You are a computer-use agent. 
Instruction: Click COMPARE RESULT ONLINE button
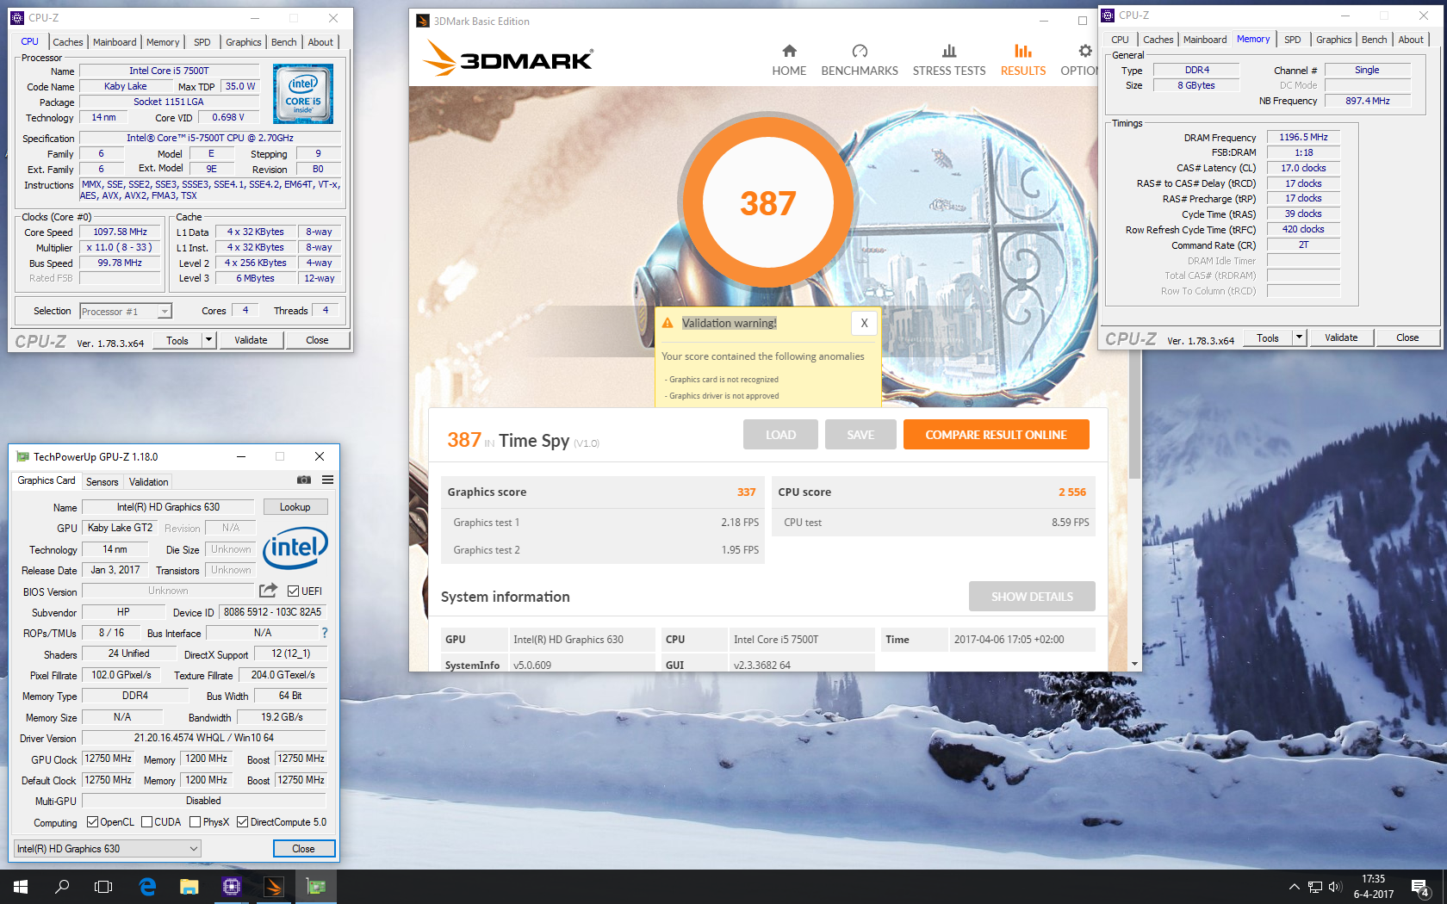click(x=996, y=435)
